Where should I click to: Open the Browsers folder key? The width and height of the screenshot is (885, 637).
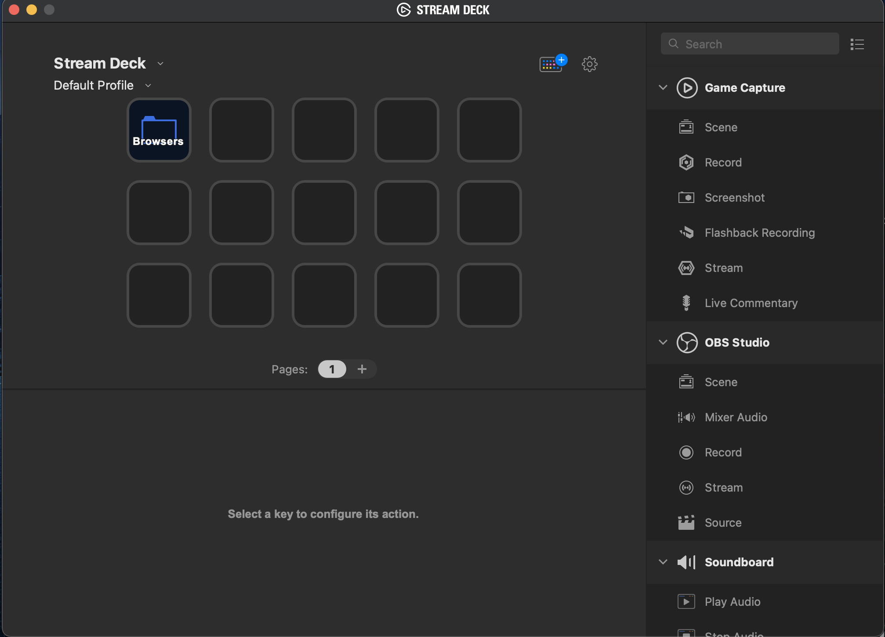pyautogui.click(x=159, y=130)
